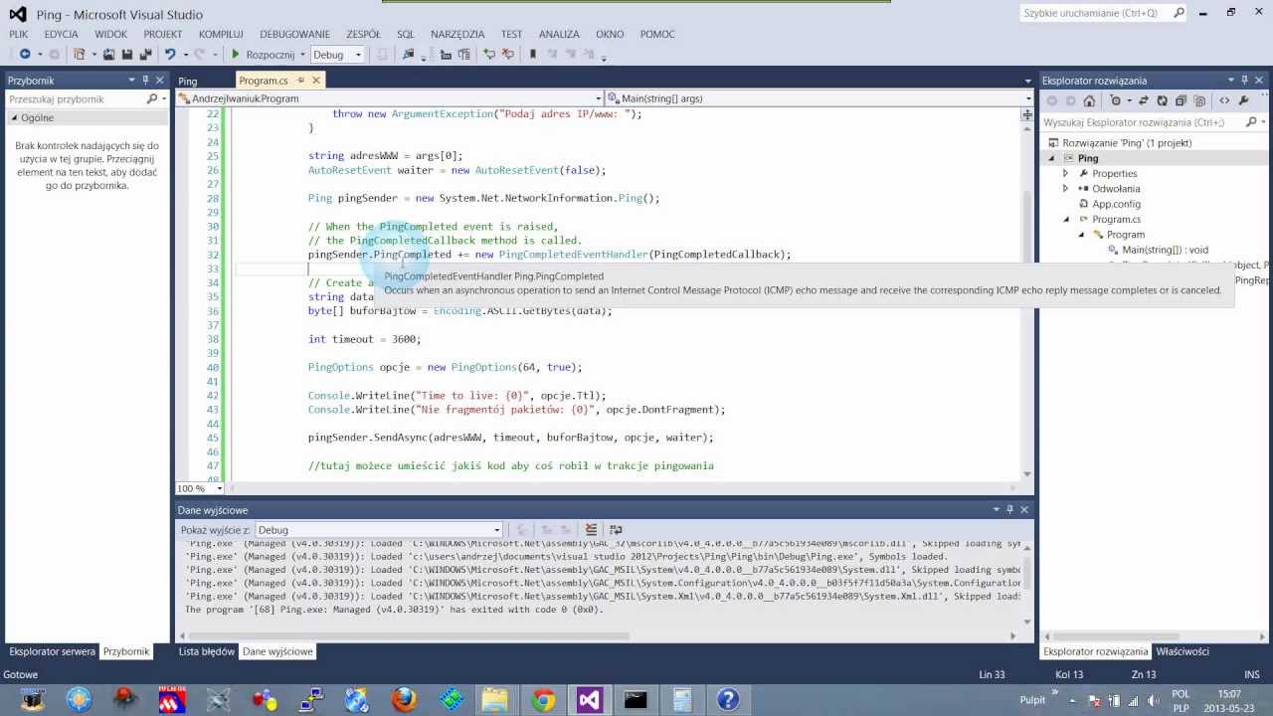Click the Save single-disk toolbar icon
The image size is (1273, 716).
click(x=127, y=55)
